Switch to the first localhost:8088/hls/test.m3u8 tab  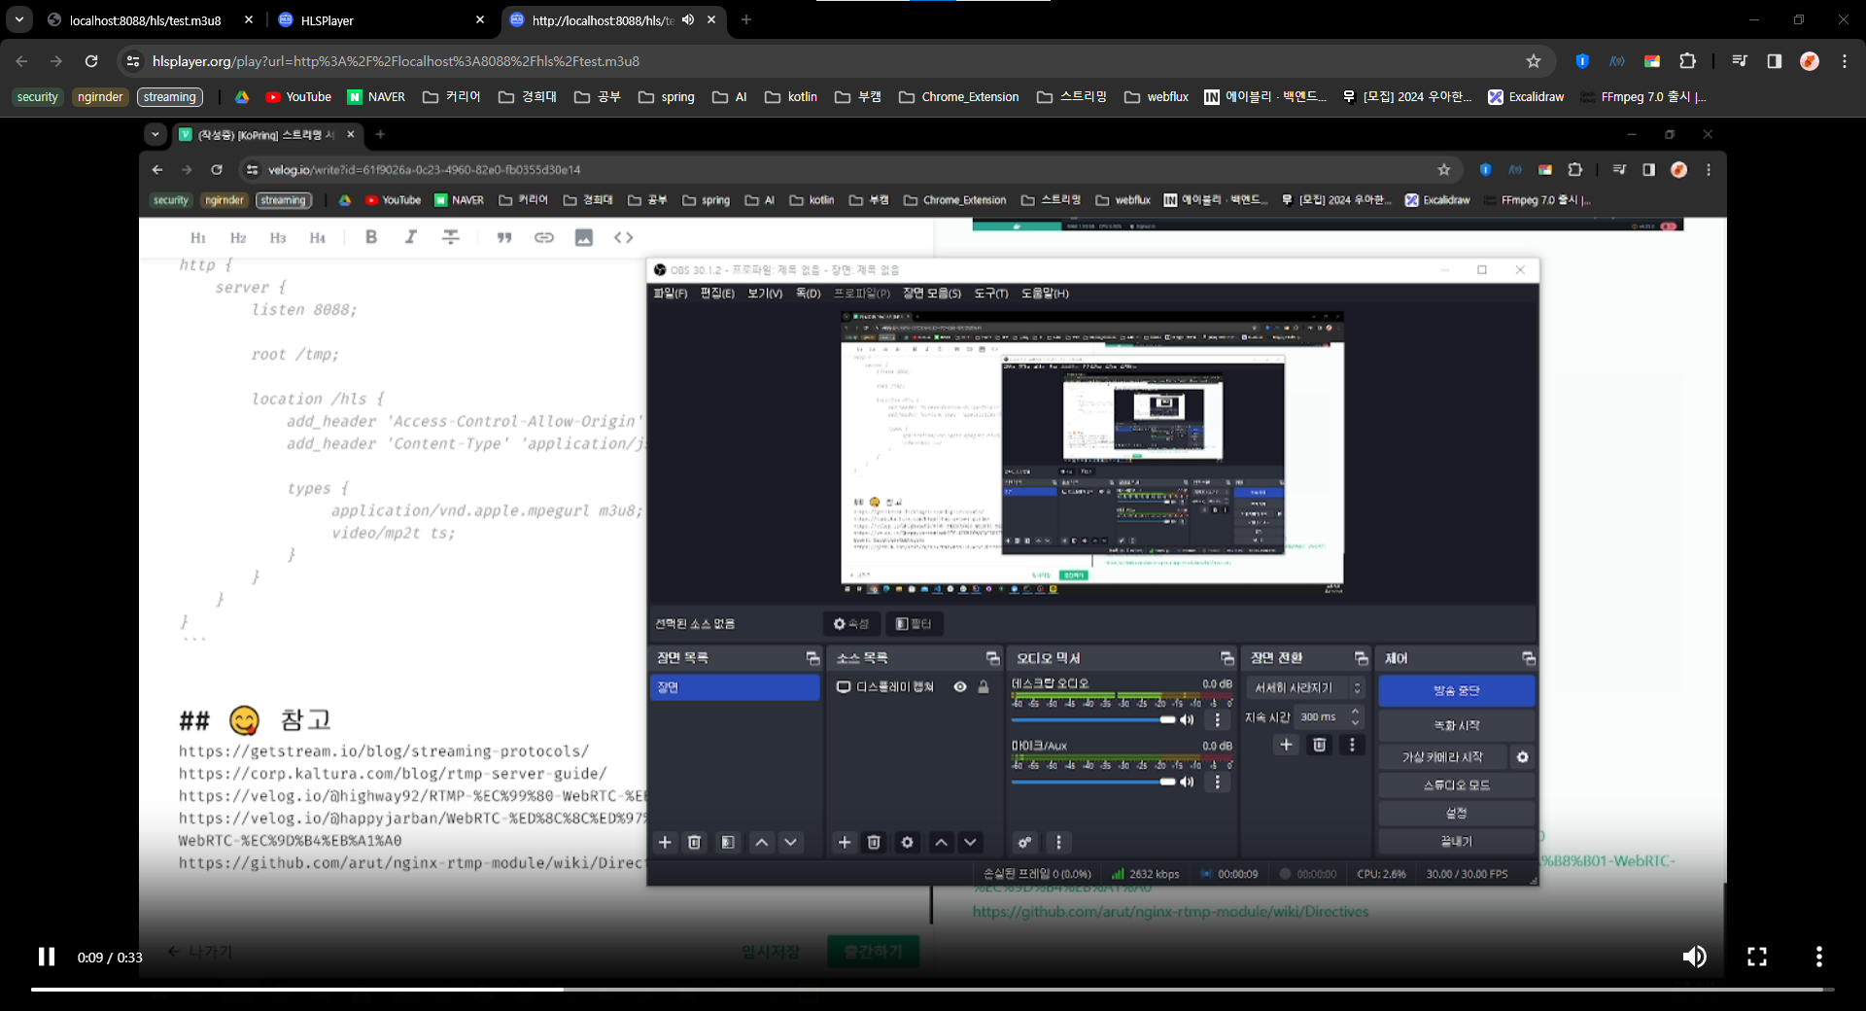[x=151, y=20]
